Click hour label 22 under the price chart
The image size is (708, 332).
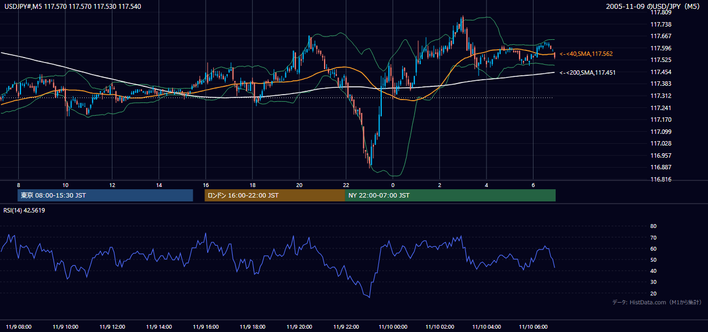tap(346, 185)
